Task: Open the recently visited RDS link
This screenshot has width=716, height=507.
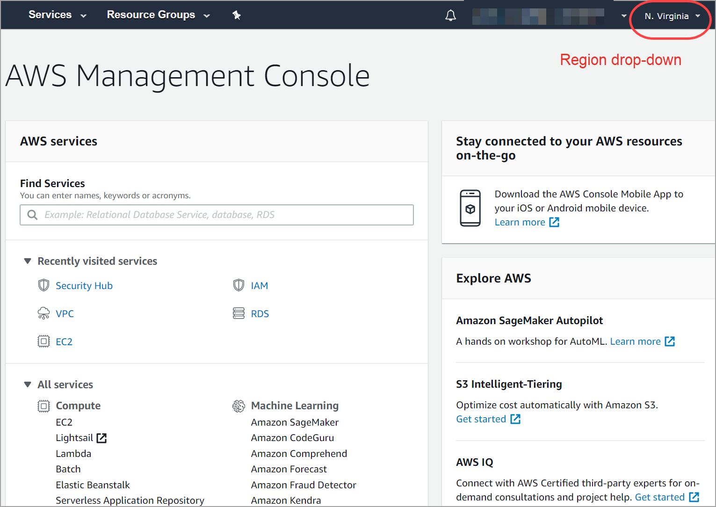Action: [x=260, y=314]
